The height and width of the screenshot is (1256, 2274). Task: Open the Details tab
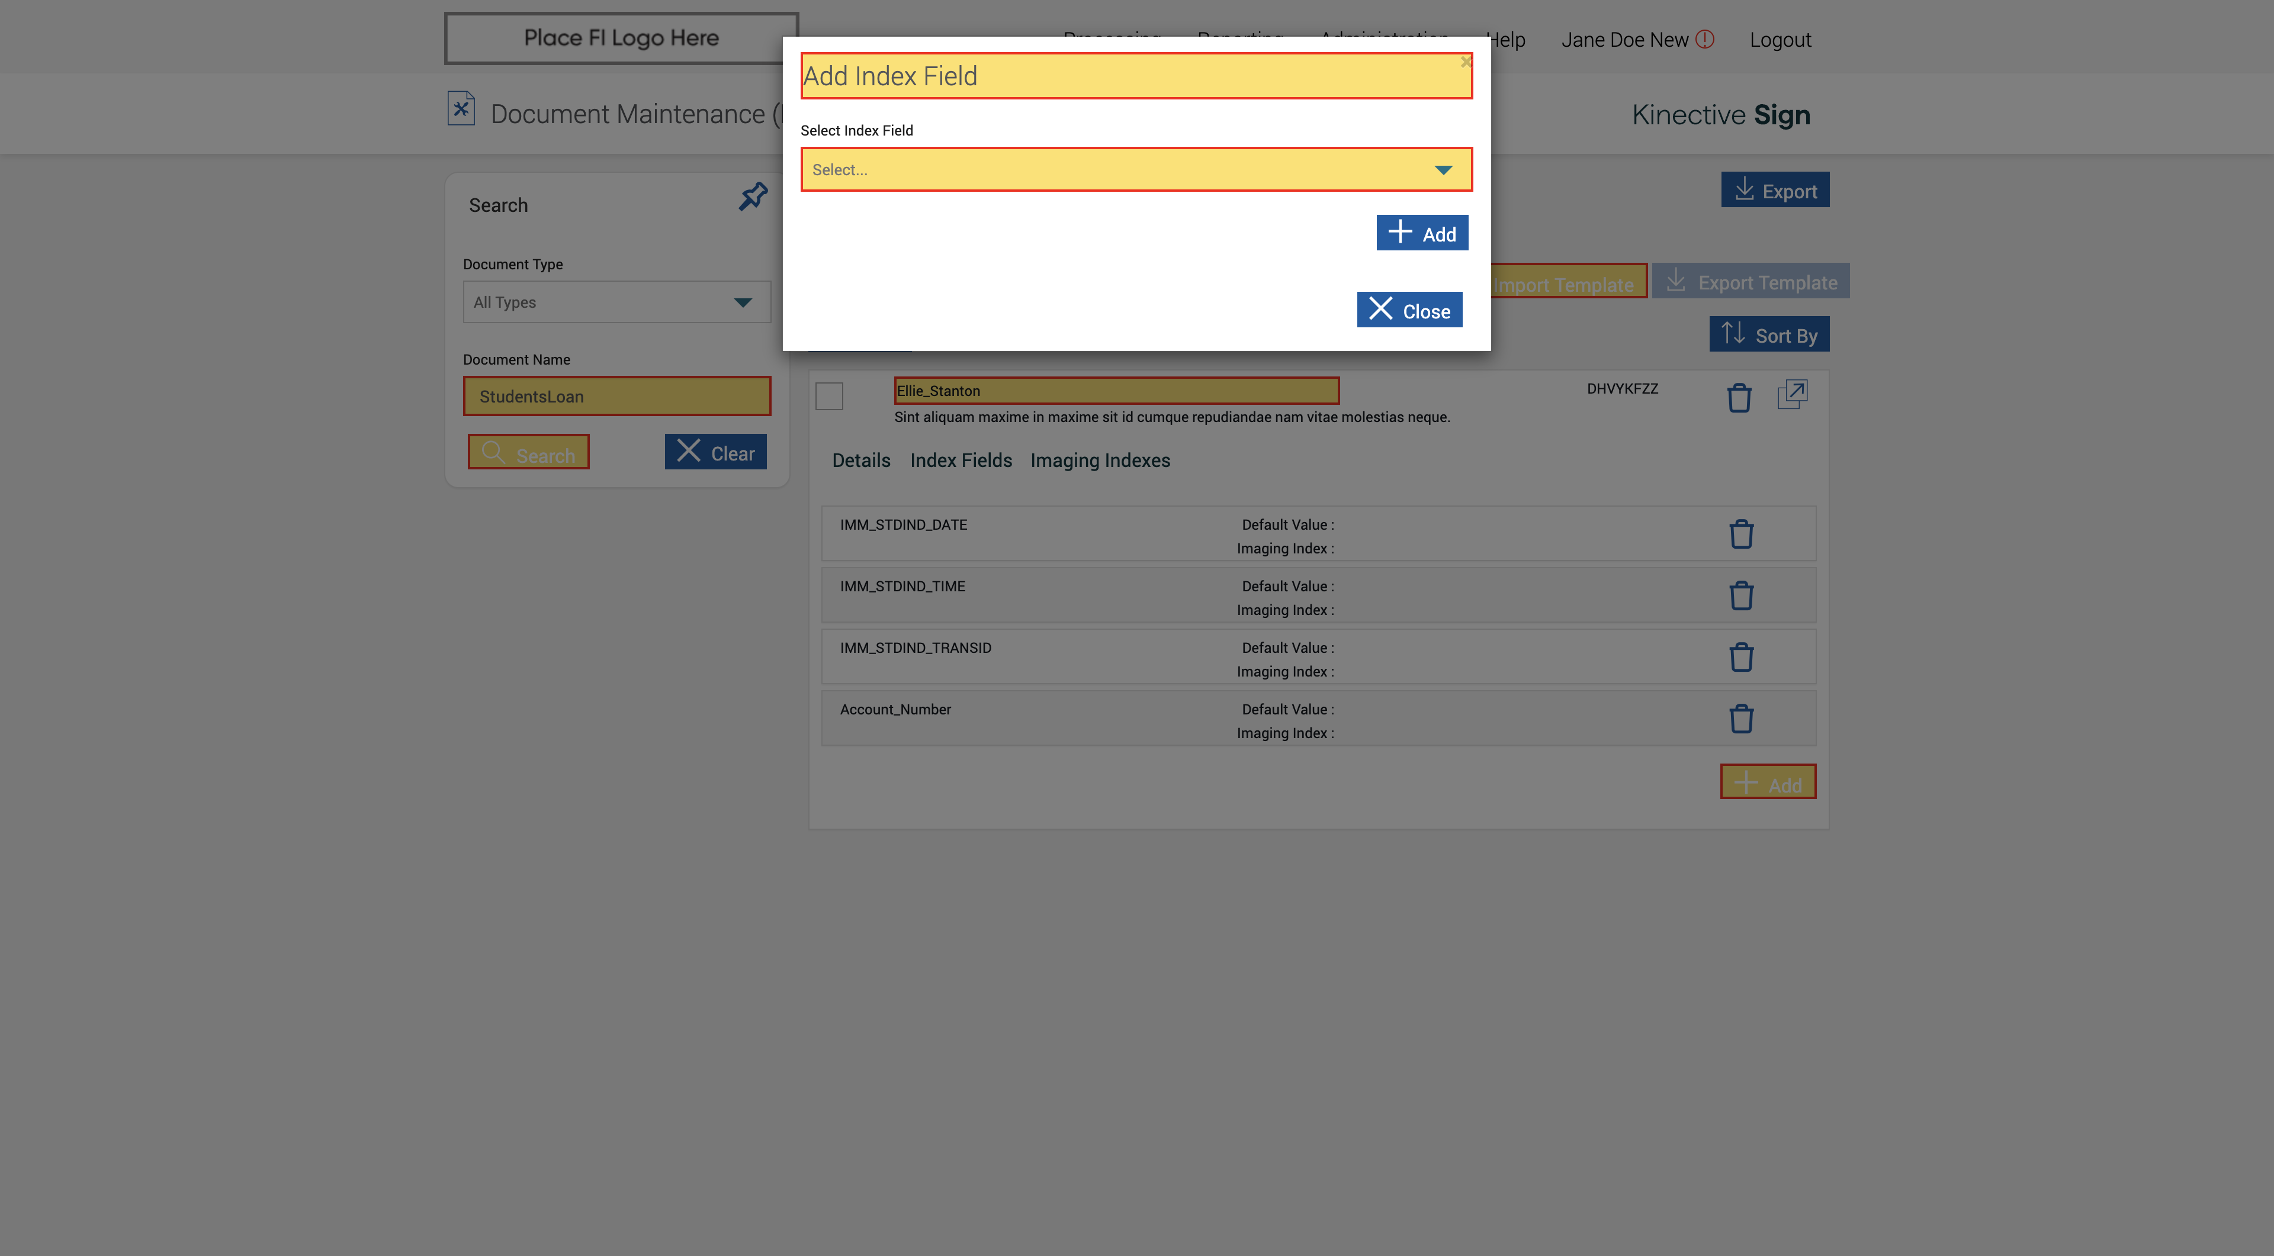pos(860,460)
